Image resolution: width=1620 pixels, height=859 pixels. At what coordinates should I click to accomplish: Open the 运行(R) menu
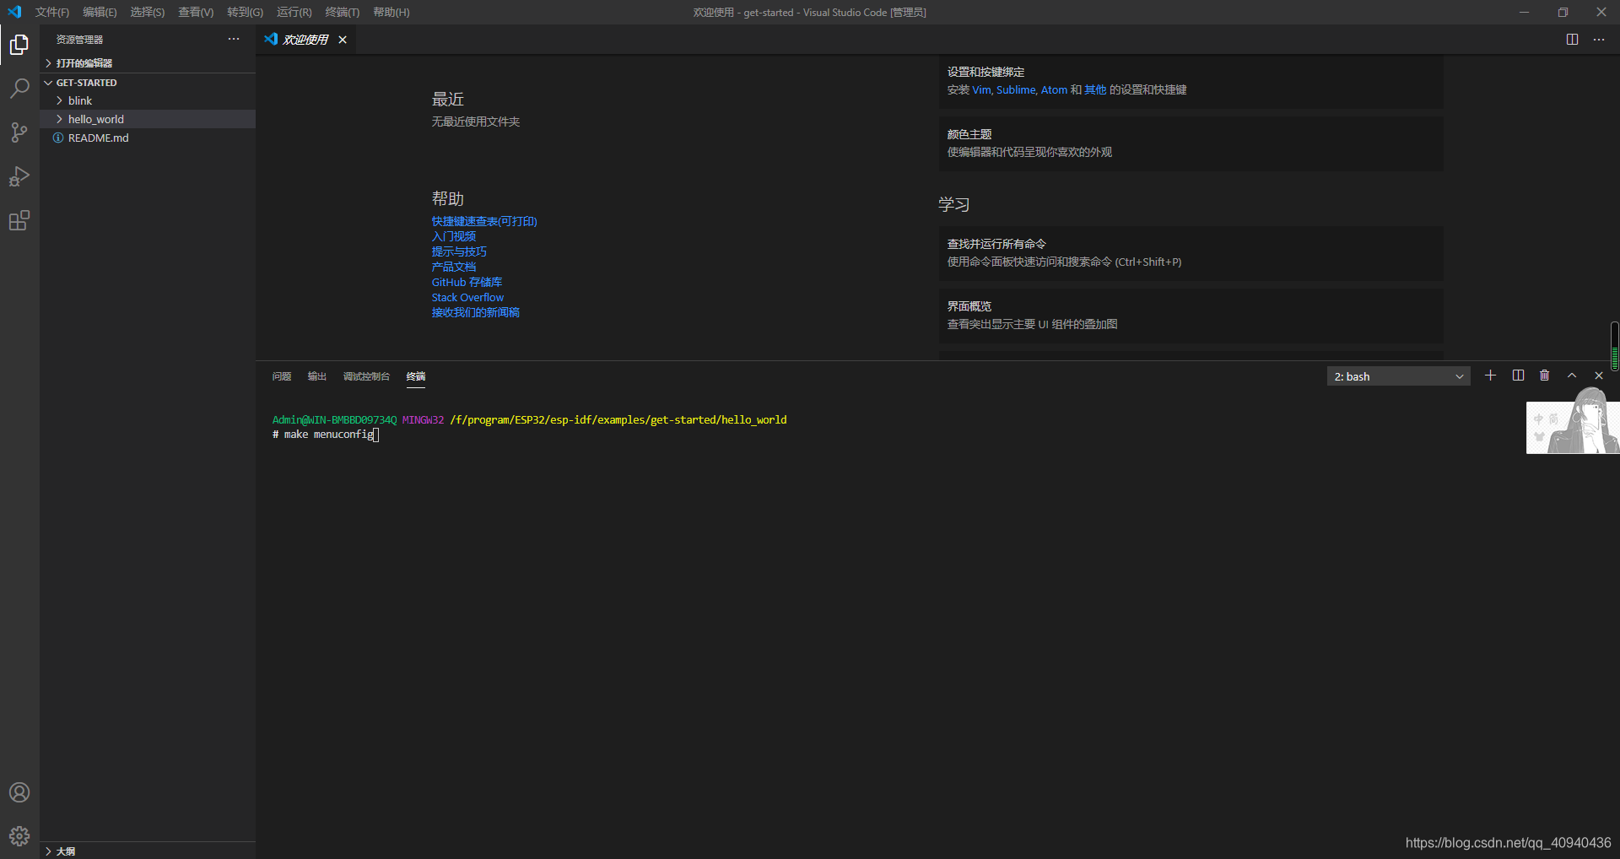294,12
